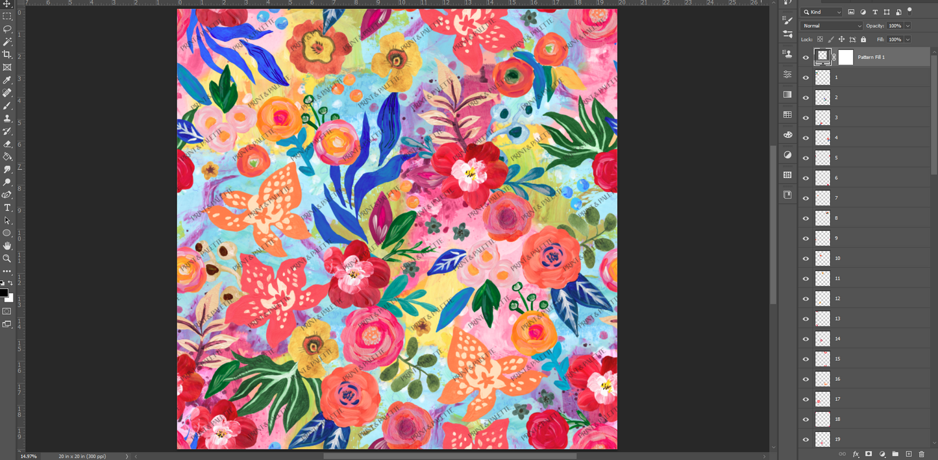Select the Zoom tool

tap(7, 258)
